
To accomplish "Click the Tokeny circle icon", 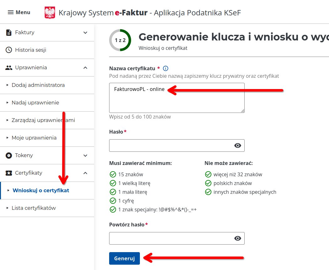I will pos(9,155).
